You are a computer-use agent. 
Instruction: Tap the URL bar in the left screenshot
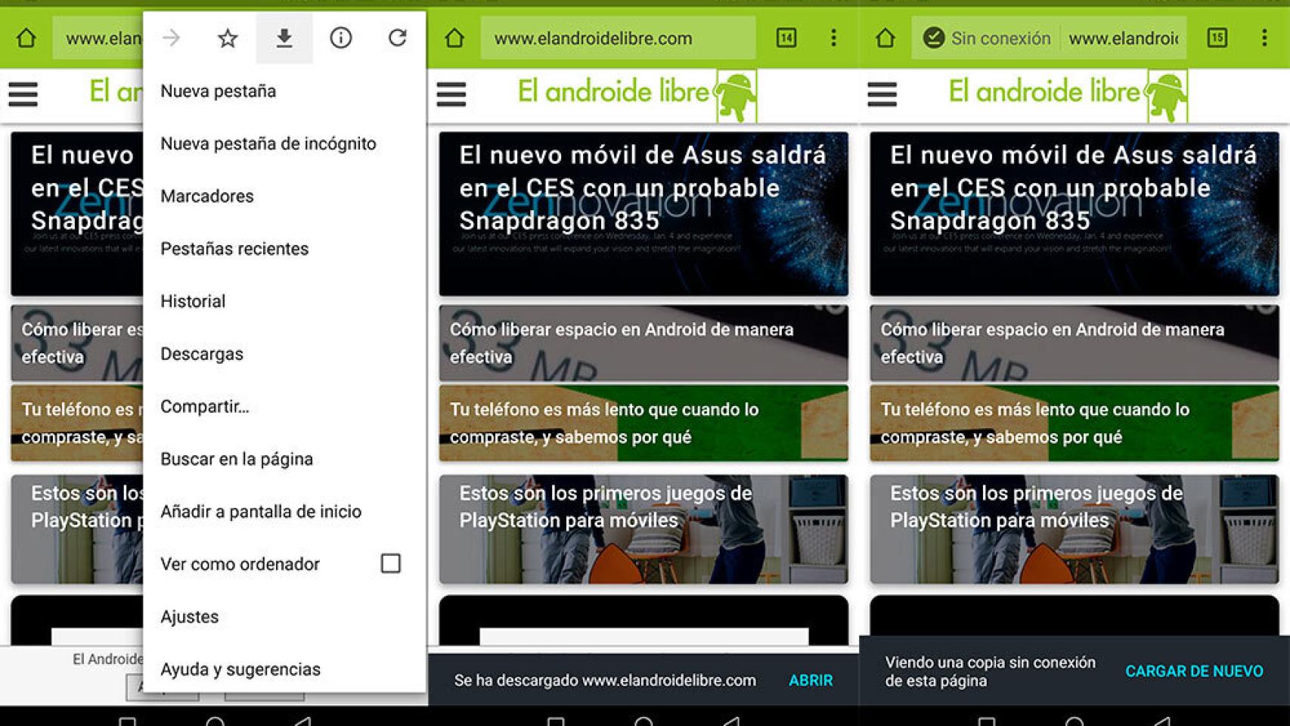point(98,38)
